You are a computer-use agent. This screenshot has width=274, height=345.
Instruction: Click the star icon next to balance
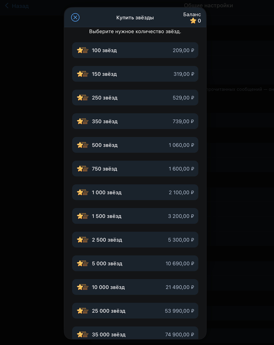[193, 21]
